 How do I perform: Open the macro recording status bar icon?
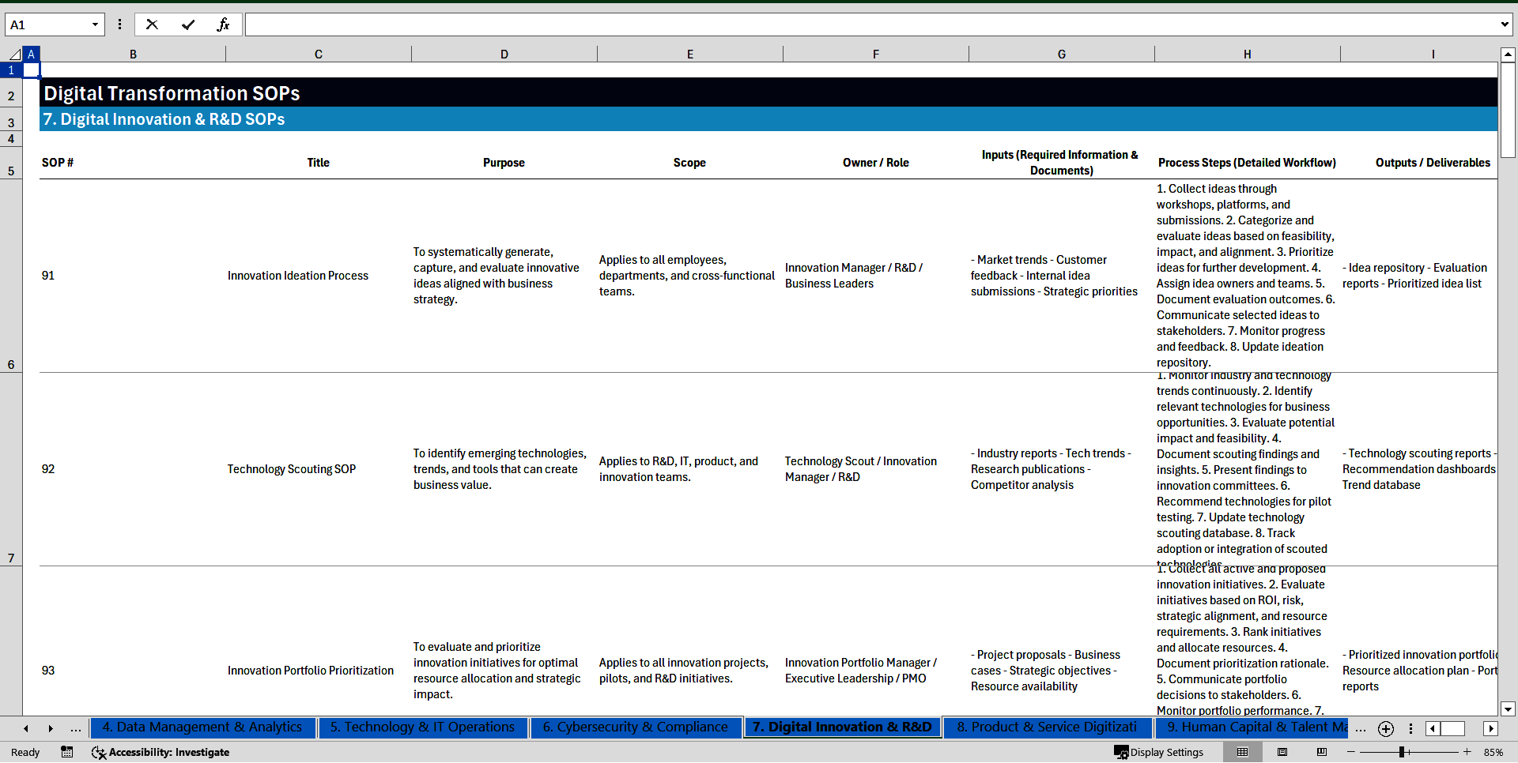pos(67,752)
